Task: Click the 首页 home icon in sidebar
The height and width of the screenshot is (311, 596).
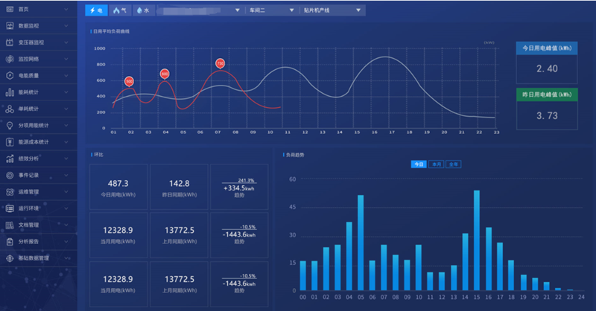Action: point(10,8)
